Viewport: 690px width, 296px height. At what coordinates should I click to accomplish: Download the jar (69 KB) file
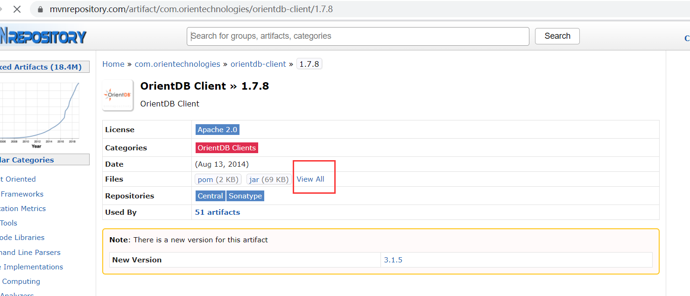[x=269, y=179]
